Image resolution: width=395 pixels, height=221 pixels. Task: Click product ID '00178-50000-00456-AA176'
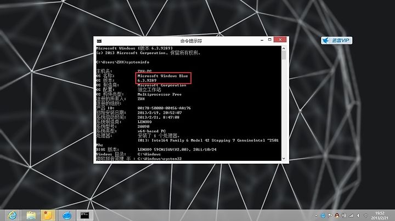(x=164, y=108)
